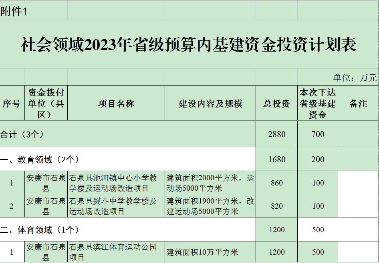Select the empty 备注 cell in 熨斗中学 row

[358, 206]
